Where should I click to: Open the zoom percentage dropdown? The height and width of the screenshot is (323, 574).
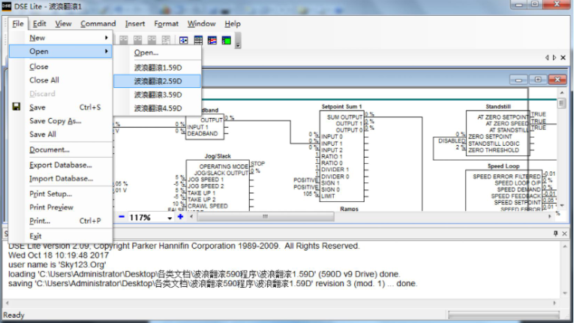(x=170, y=217)
